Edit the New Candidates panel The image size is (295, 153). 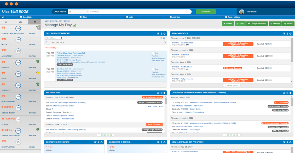click(284, 34)
